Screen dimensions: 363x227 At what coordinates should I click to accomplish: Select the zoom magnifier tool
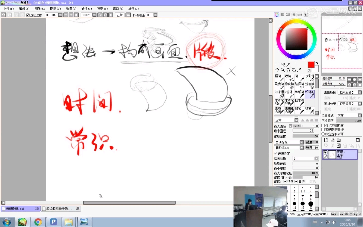(283, 70)
